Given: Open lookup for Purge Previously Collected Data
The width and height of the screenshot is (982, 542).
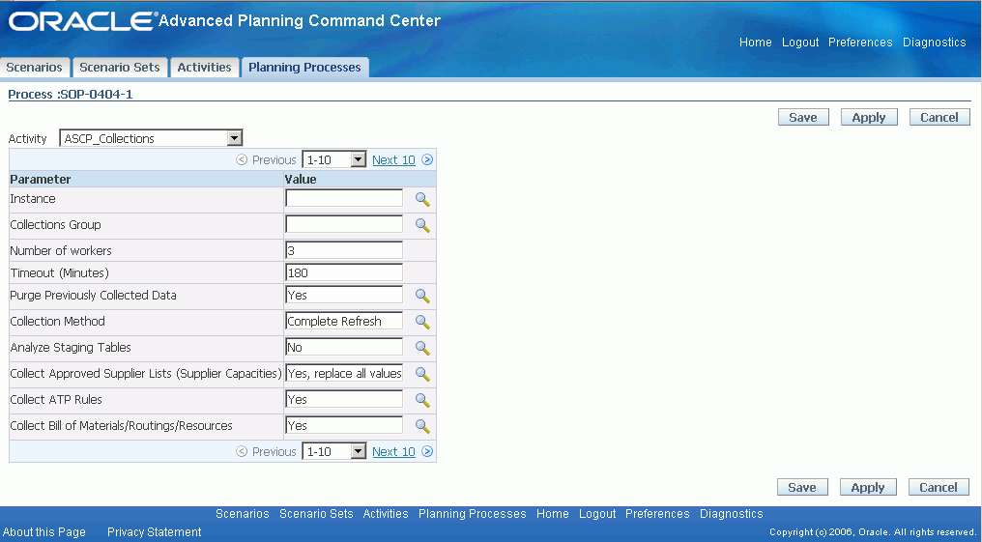Looking at the screenshot, I should pos(422,296).
